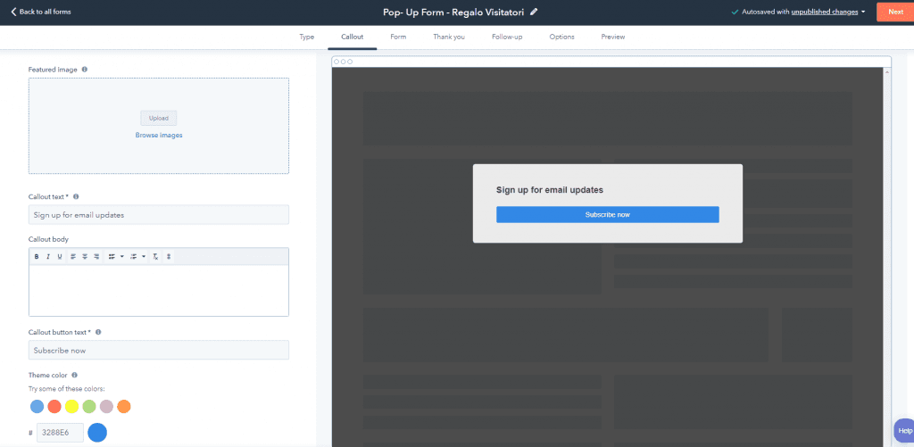Align Callout body text left
This screenshot has height=447, width=914.
[x=73, y=257]
